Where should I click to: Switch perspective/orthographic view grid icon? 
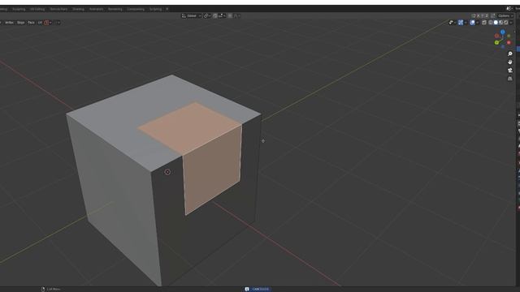pos(510,79)
